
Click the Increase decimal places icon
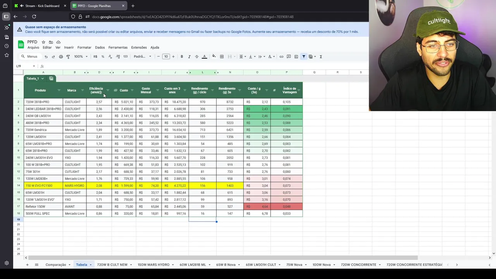[118, 57]
